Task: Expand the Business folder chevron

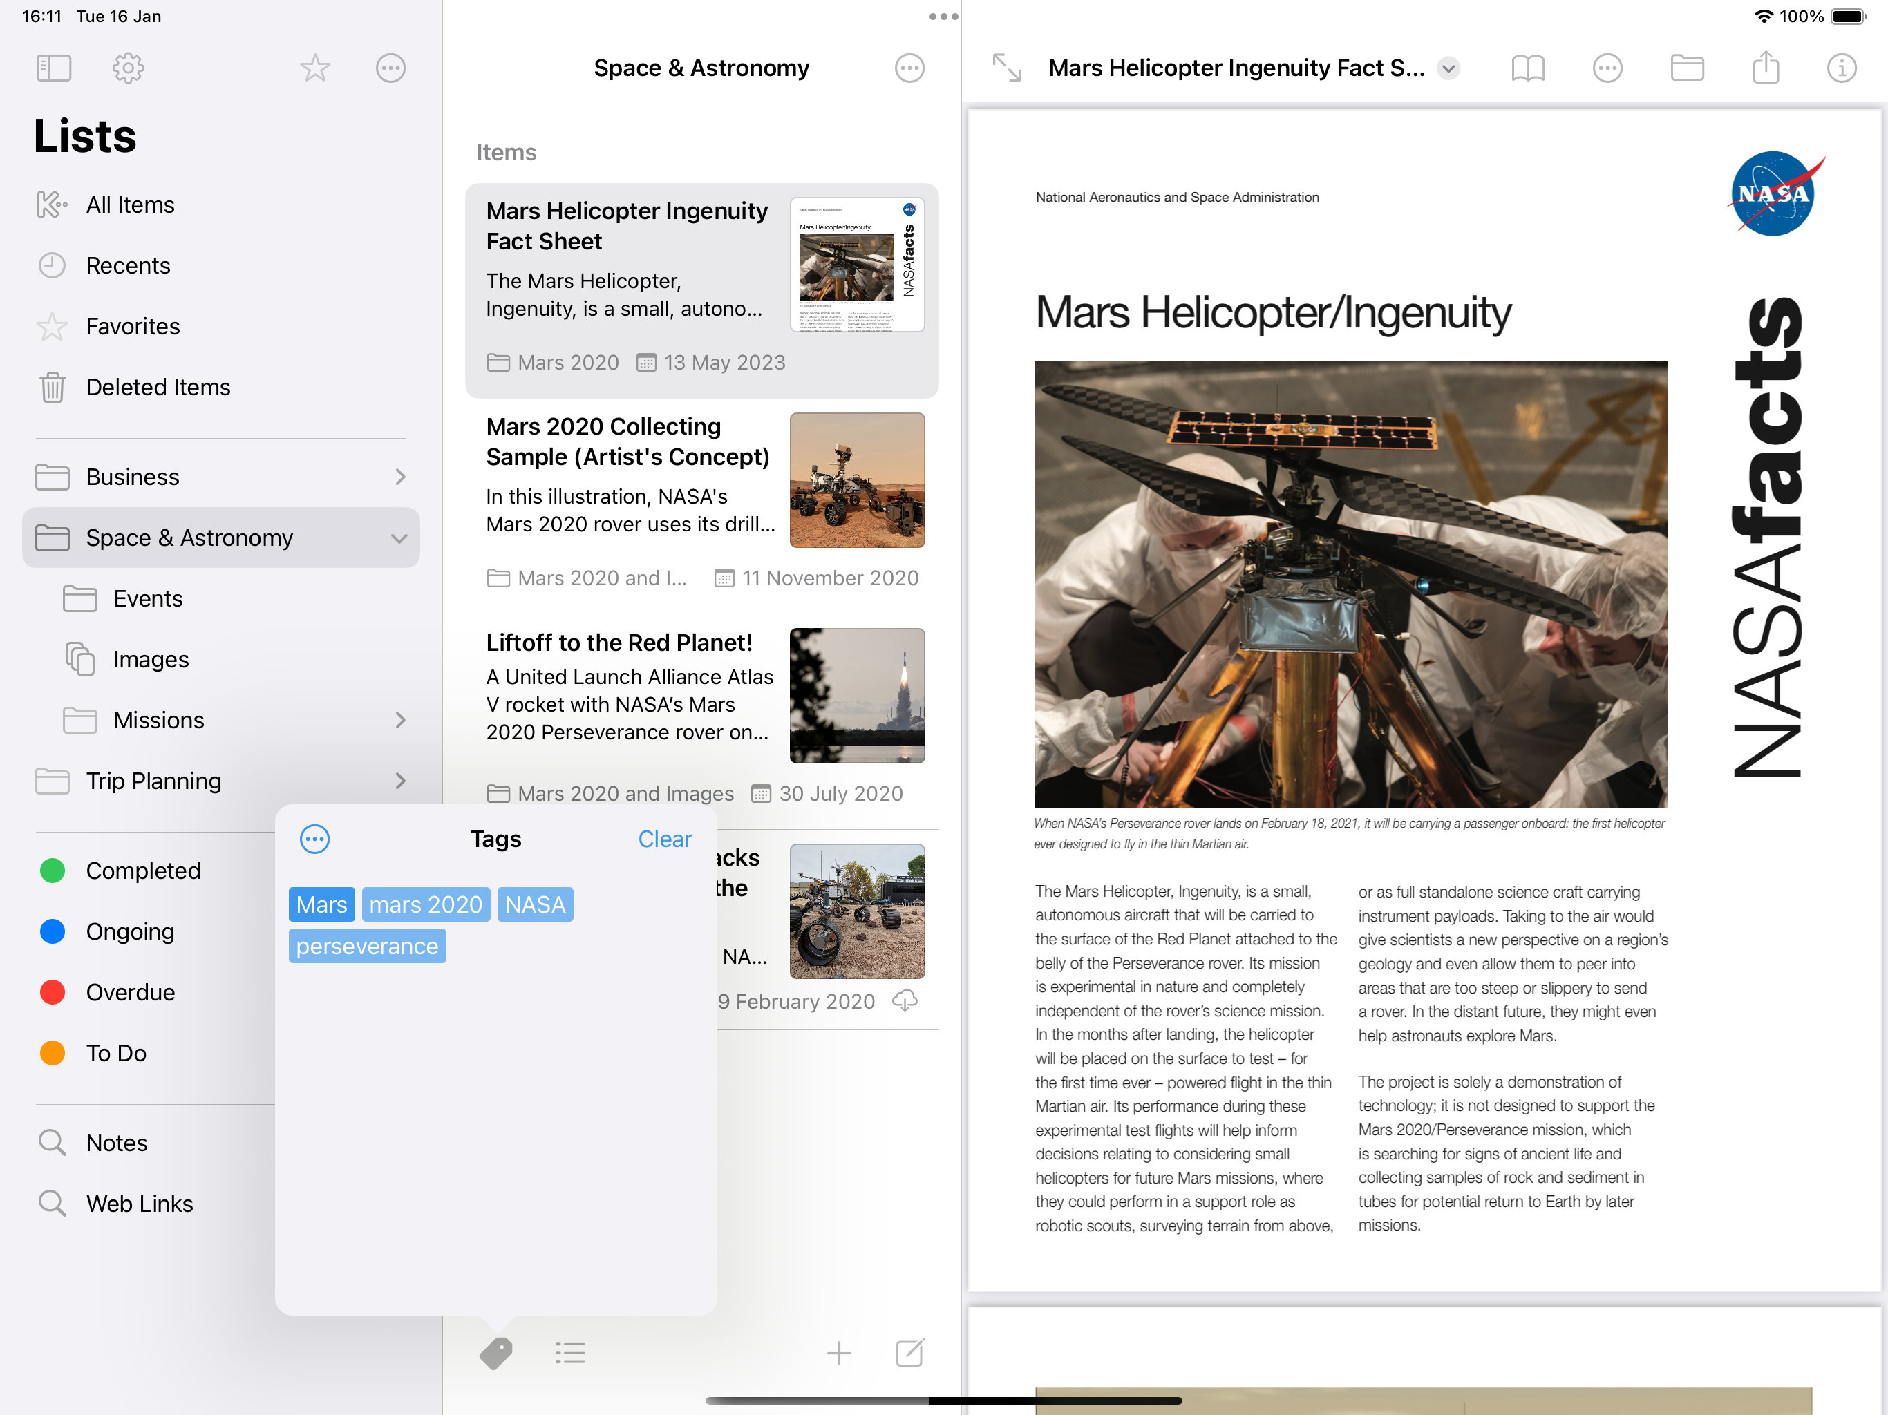Action: 399,476
